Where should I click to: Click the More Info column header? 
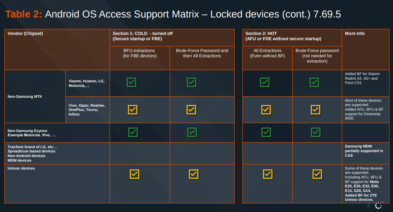pos(355,34)
